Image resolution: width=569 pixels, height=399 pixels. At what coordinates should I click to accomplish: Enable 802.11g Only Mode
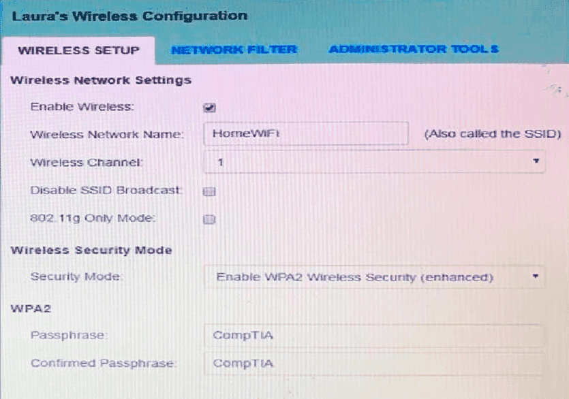click(x=209, y=219)
